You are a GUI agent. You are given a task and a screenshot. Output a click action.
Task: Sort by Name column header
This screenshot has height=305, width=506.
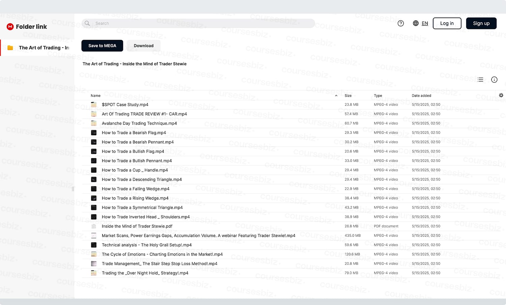(x=95, y=96)
